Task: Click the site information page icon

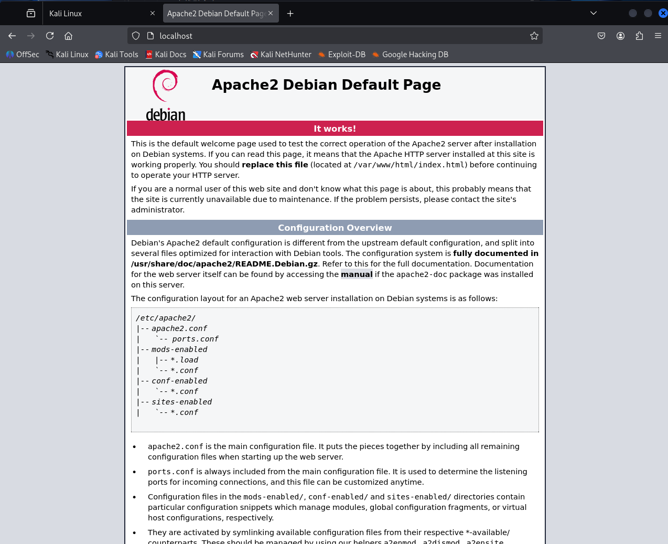Action: (x=150, y=36)
